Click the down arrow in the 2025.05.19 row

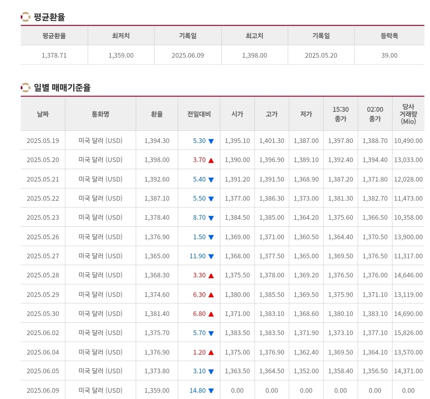(x=211, y=141)
